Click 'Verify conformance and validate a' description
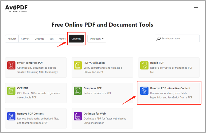This screenshot has width=206, height=133. (x=103, y=68)
